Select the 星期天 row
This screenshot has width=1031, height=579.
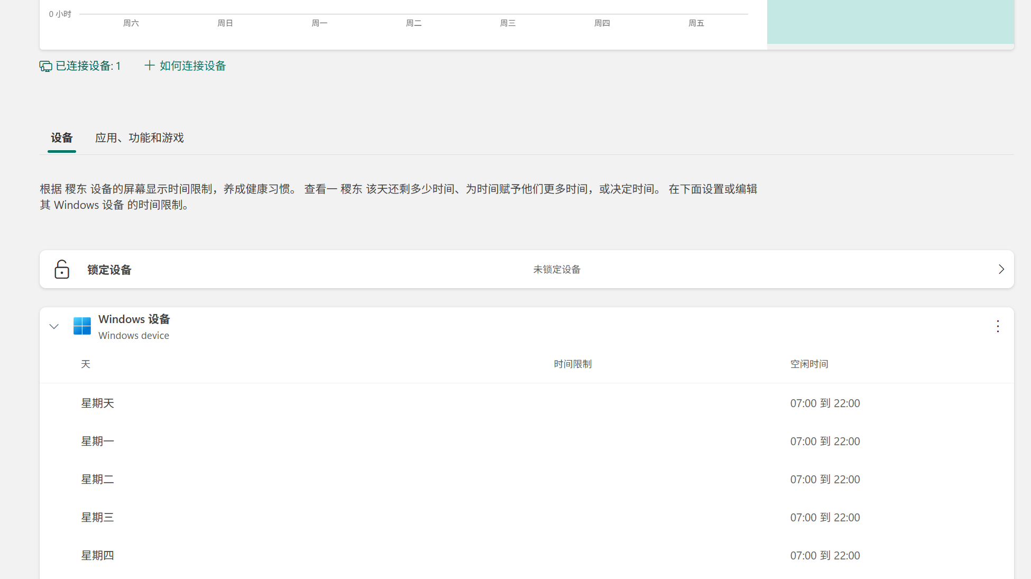[x=527, y=403]
